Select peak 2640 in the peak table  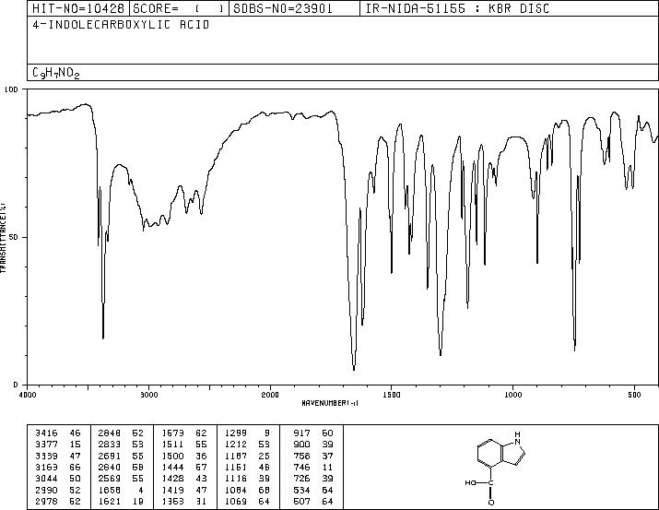point(110,467)
